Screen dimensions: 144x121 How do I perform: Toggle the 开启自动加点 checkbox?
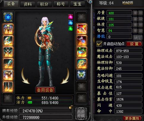pyautogui.click(x=99, y=44)
